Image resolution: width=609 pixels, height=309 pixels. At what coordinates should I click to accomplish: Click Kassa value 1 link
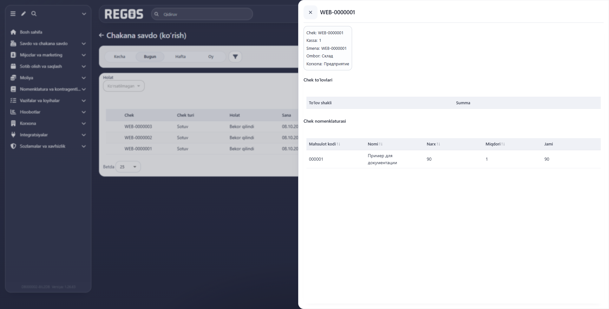320,41
